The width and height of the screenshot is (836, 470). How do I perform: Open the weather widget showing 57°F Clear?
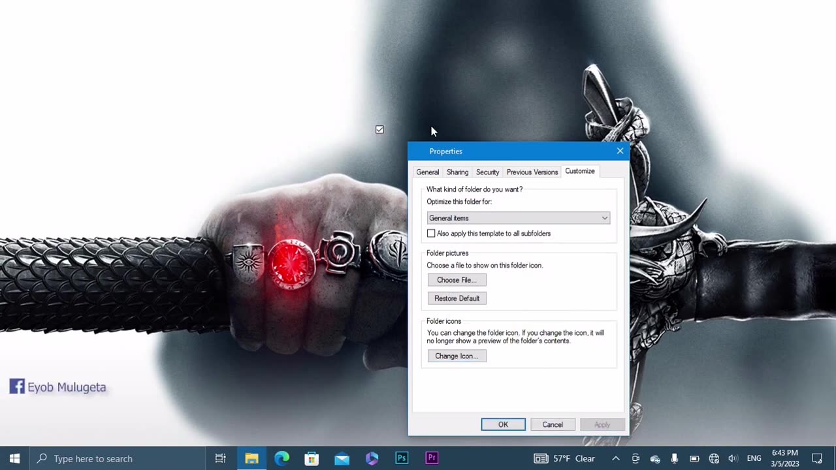click(x=564, y=458)
